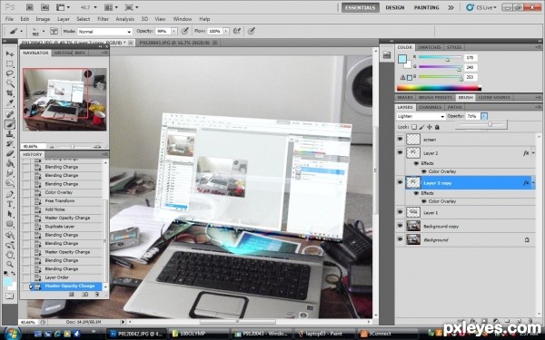This screenshot has width=545, height=340.
Task: Select the Path Selection tool
Action: point(10,214)
